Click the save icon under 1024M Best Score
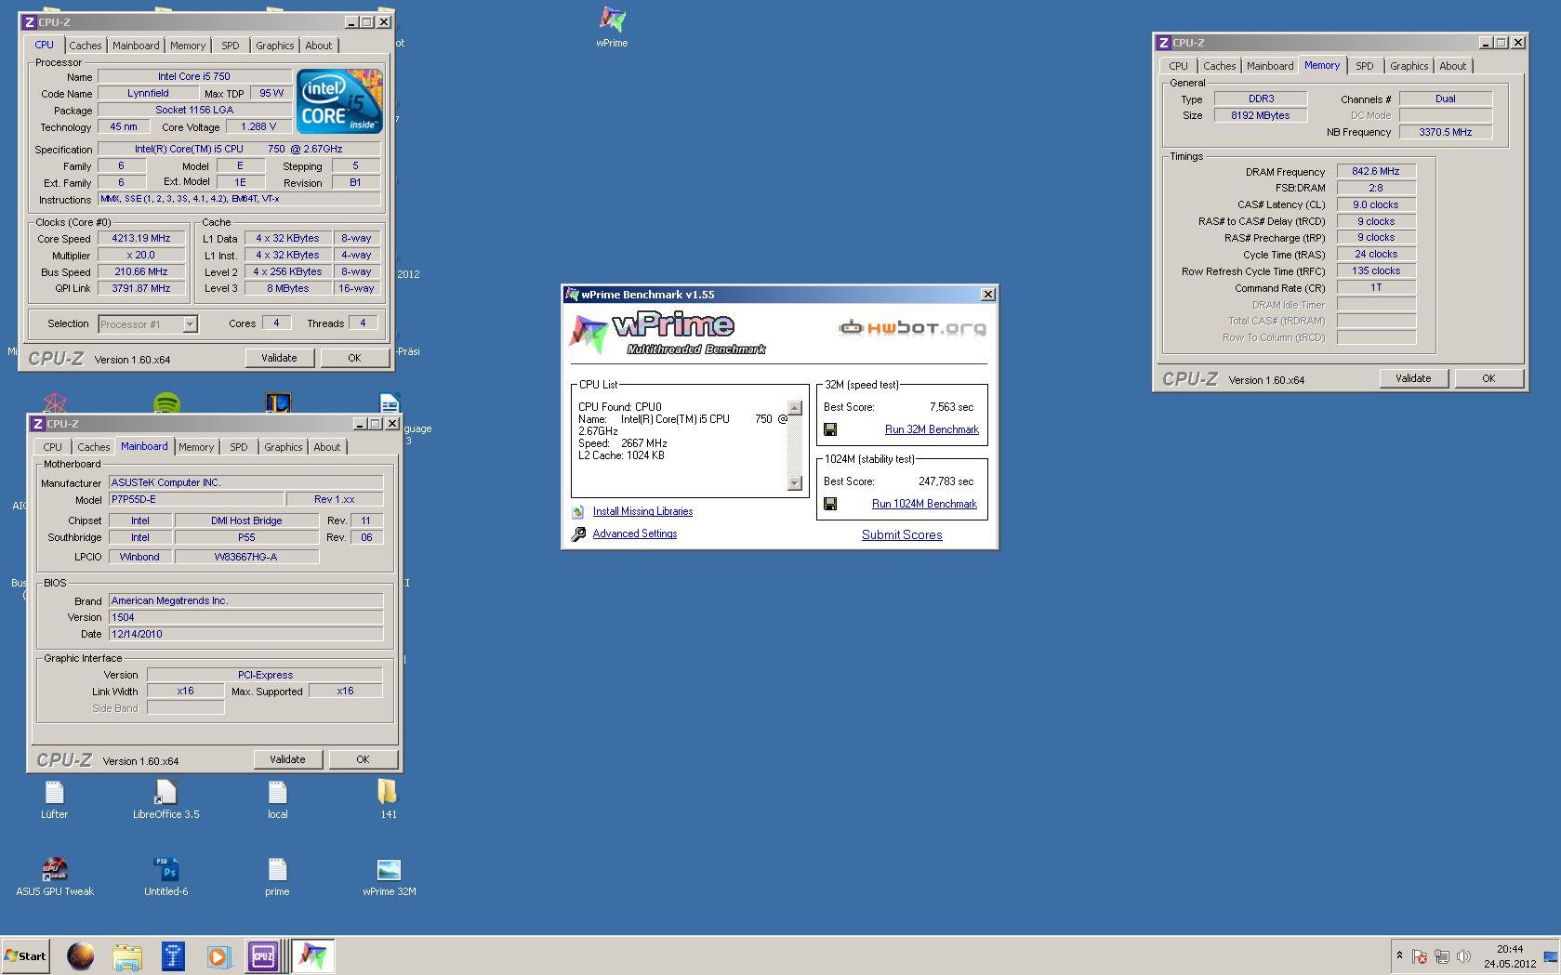Image resolution: width=1561 pixels, height=975 pixels. [830, 504]
